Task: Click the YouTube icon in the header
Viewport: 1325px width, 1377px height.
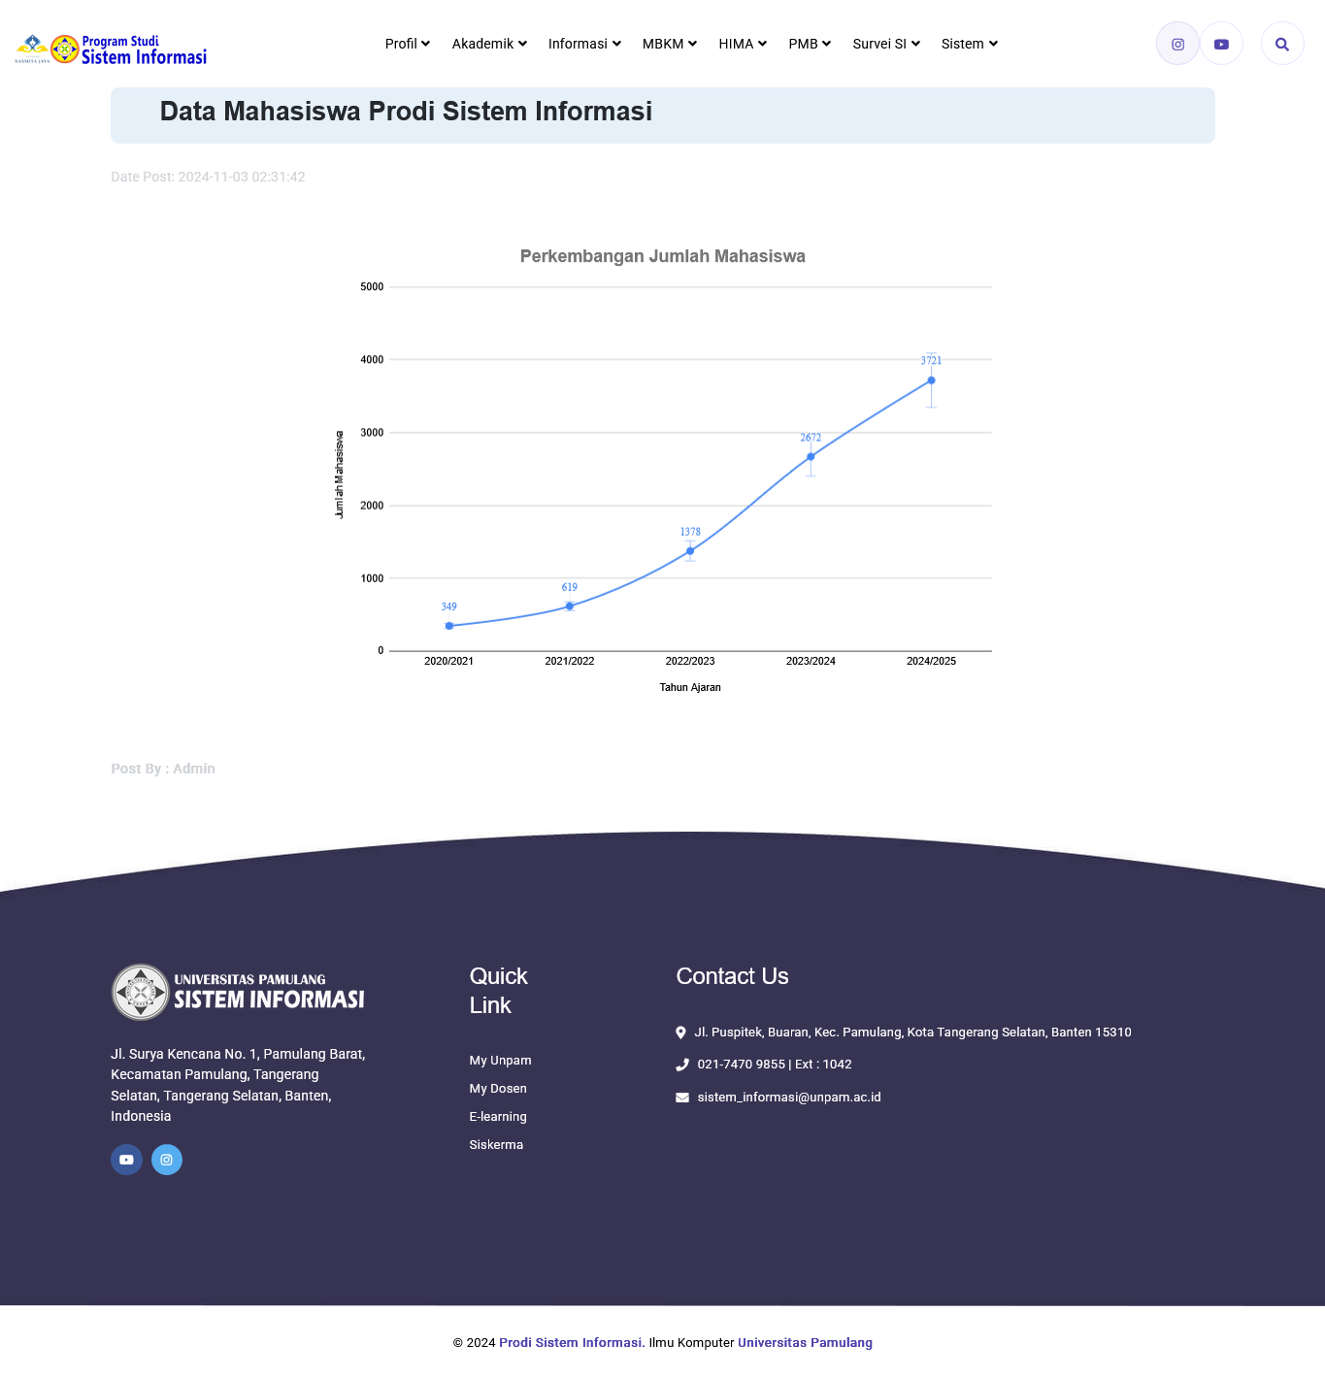Action: [1221, 44]
